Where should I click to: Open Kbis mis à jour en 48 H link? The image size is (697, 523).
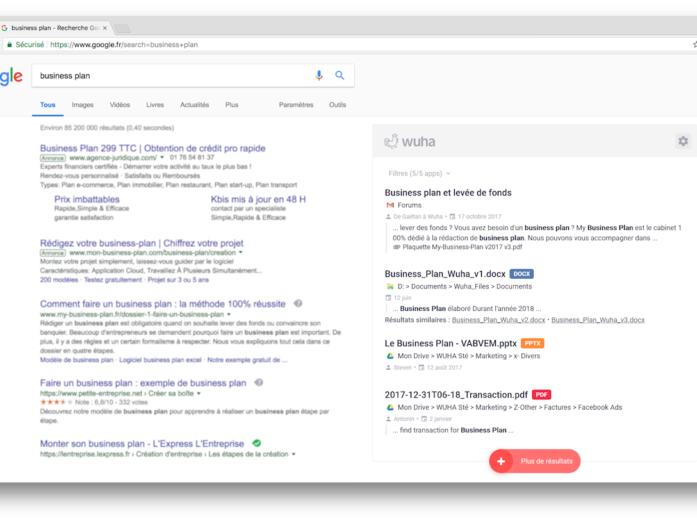258,199
